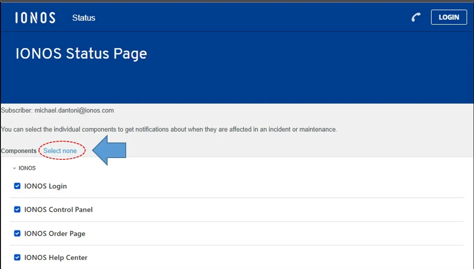Uncheck the IONOS Login checkbox
The width and height of the screenshot is (474, 269).
point(17,186)
